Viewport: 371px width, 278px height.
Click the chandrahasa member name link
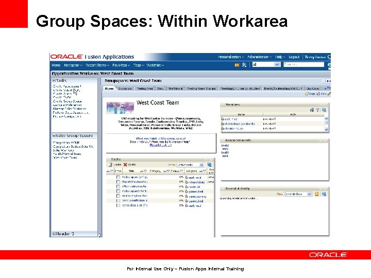(240, 124)
